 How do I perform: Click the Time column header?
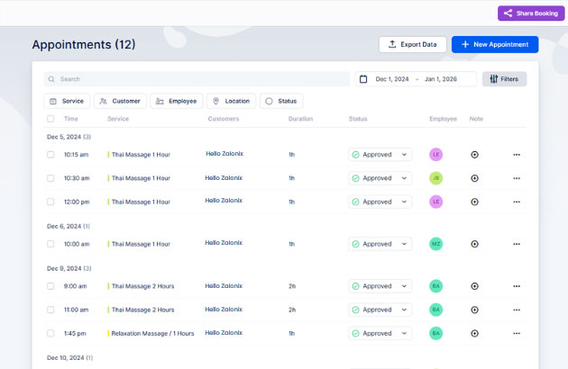[70, 119]
